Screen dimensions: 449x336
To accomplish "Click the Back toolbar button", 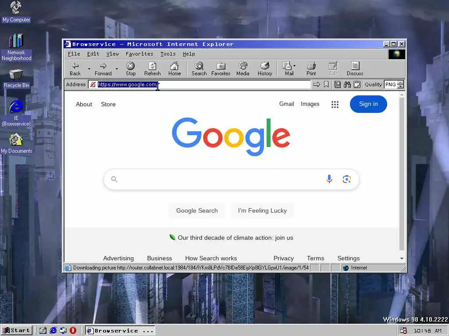I will [x=75, y=69].
